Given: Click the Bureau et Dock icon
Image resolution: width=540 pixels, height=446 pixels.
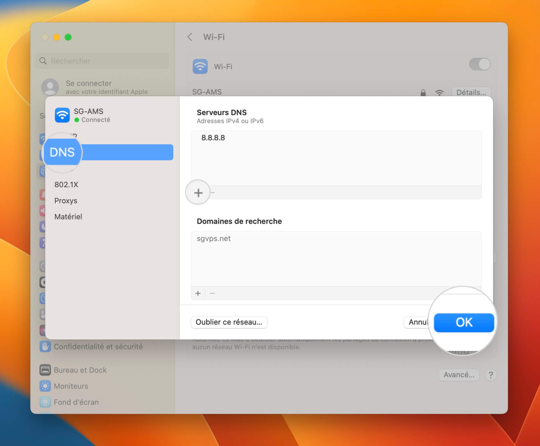Looking at the screenshot, I should tap(45, 370).
